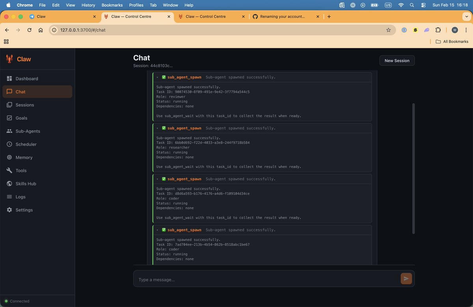Click the chat vertical scrollbar
This screenshot has width=473, height=307.
click(413, 168)
